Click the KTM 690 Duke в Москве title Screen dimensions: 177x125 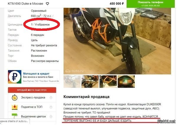click(25, 4)
